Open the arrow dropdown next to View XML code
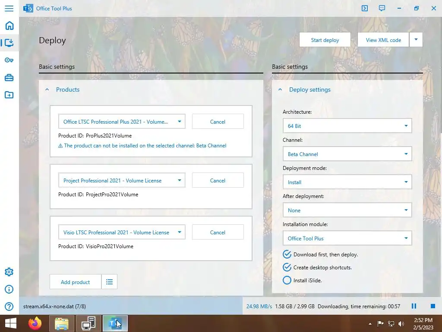This screenshot has width=442, height=332. pyautogui.click(x=416, y=39)
